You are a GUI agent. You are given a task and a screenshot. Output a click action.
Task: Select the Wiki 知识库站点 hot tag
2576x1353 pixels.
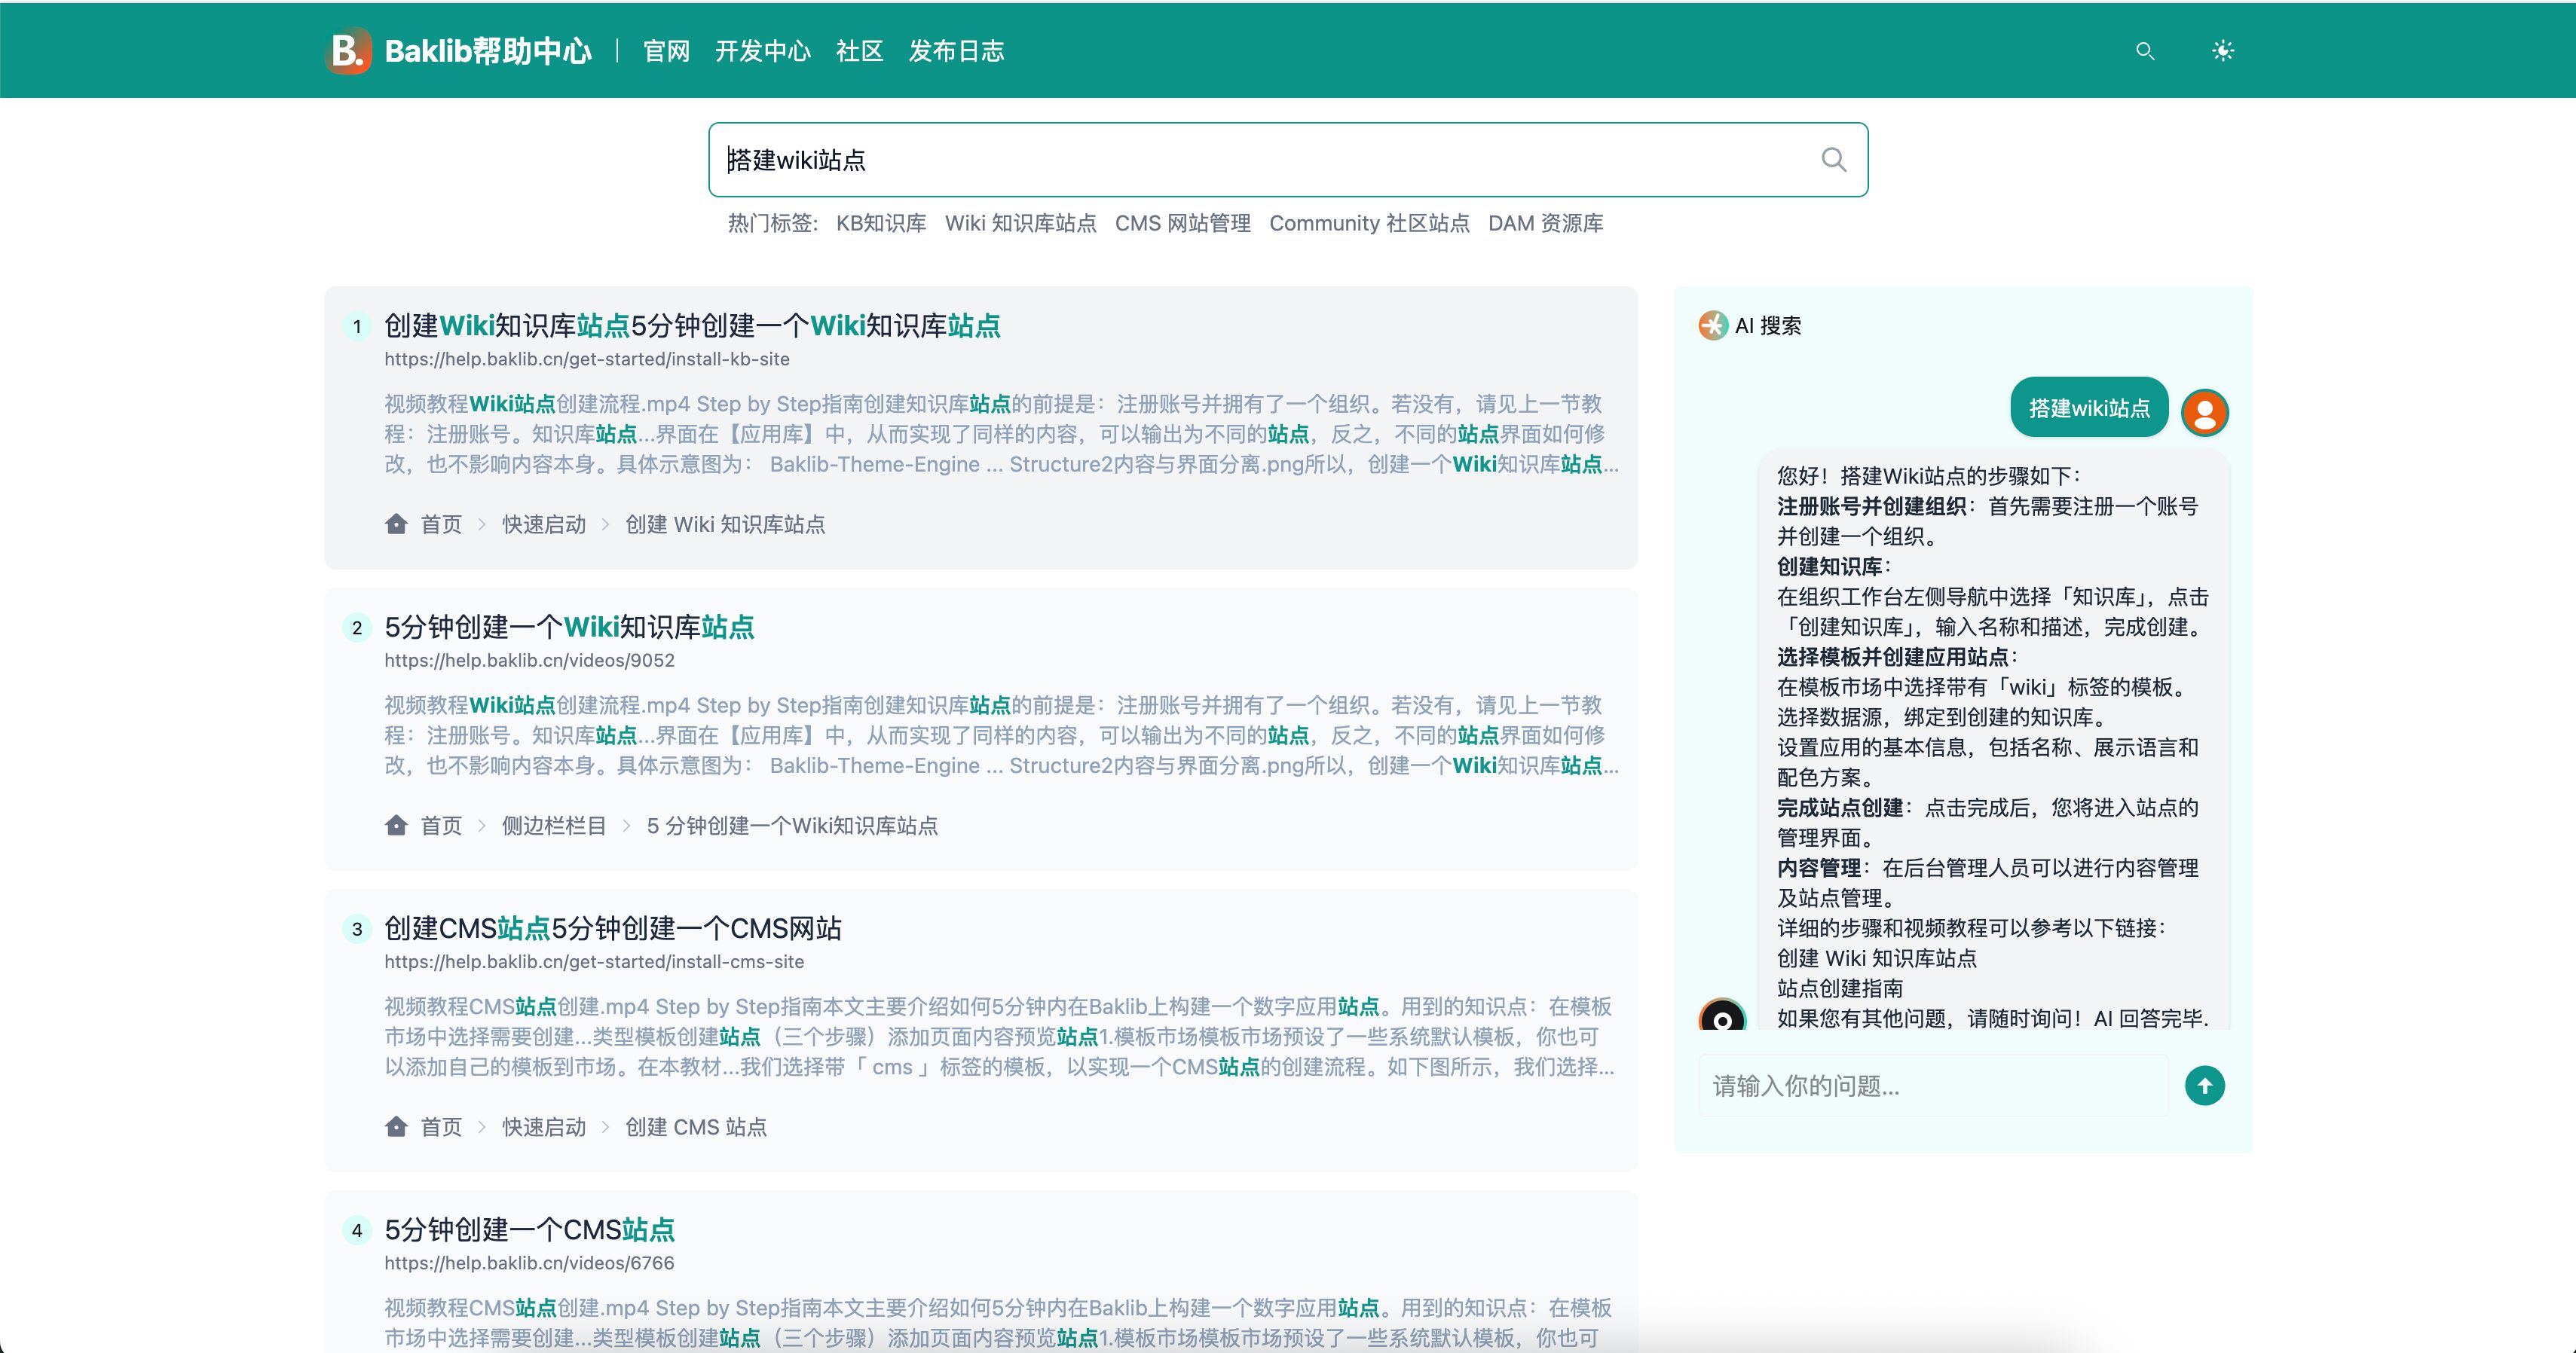coord(1021,223)
